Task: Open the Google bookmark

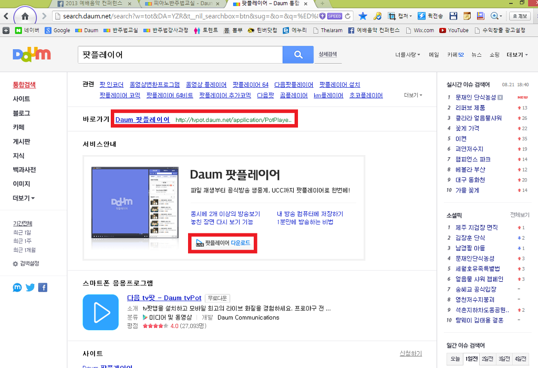Action: (57, 30)
